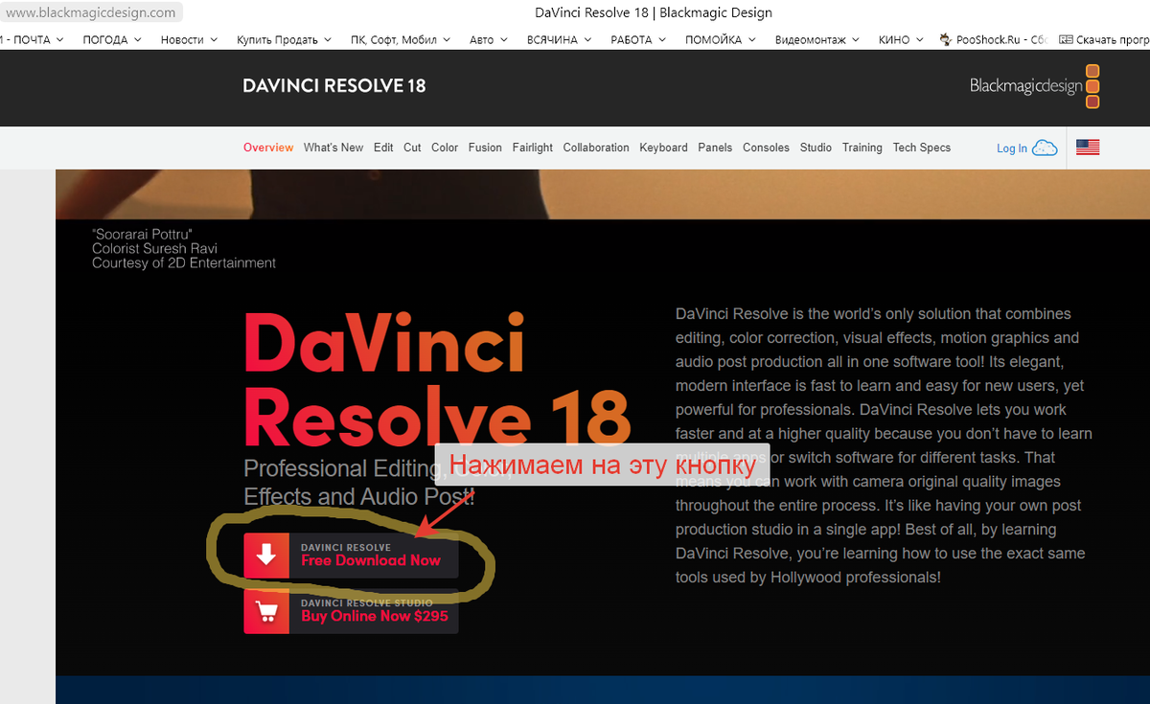Open the ПОЧТА bookmarks dropdown
Screen dimensions: 1150x704
33,39
